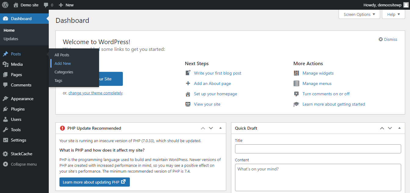Click the Add an About page link

pyautogui.click(x=212, y=83)
